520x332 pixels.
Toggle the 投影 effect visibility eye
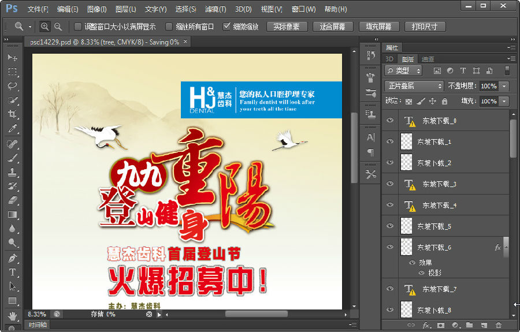(422, 273)
